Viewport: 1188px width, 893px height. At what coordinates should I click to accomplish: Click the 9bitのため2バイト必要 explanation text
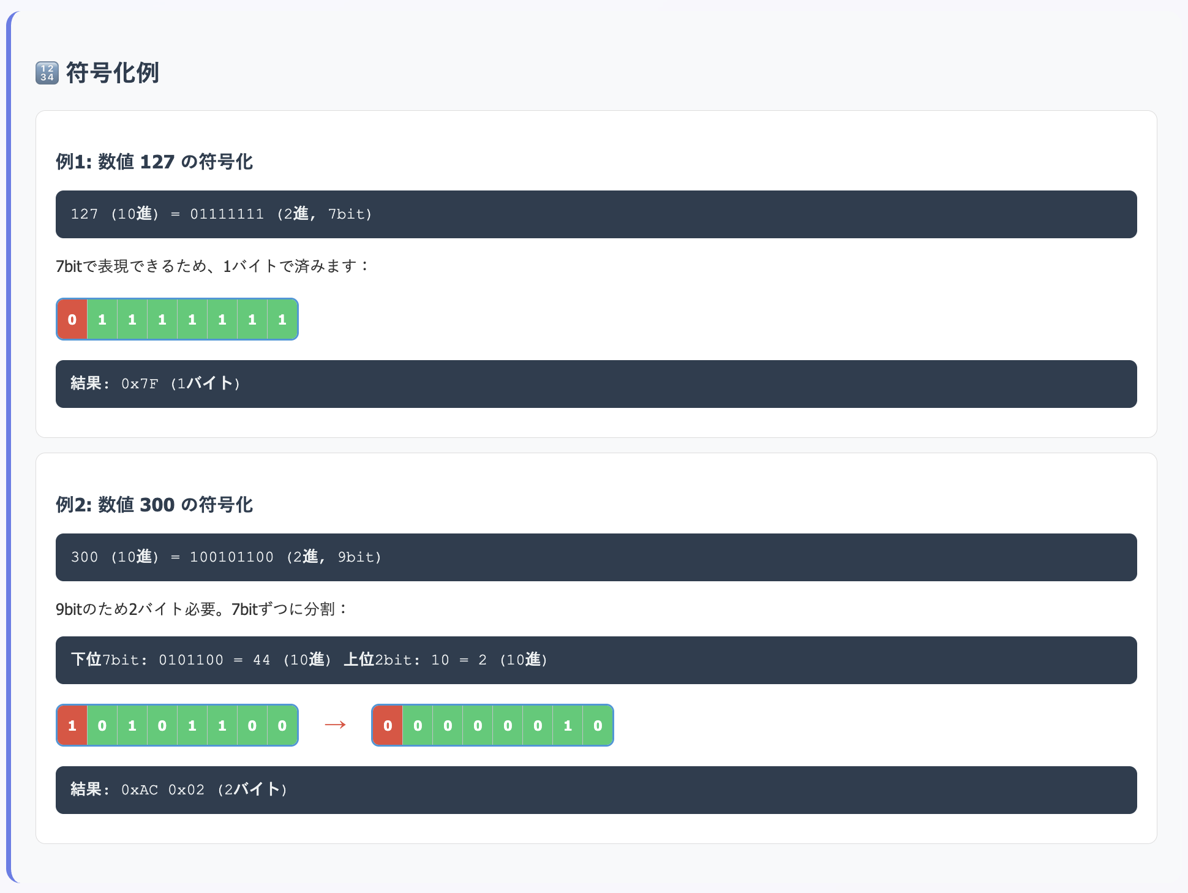(202, 609)
